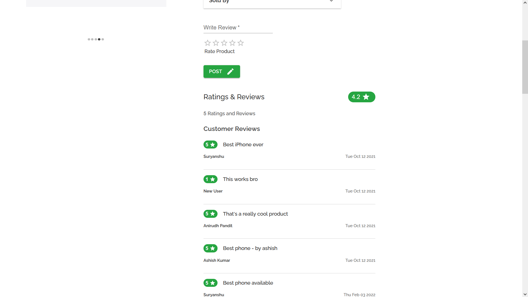The height and width of the screenshot is (297, 528).
Task: Rate product with two stars
Action: [x=216, y=43]
